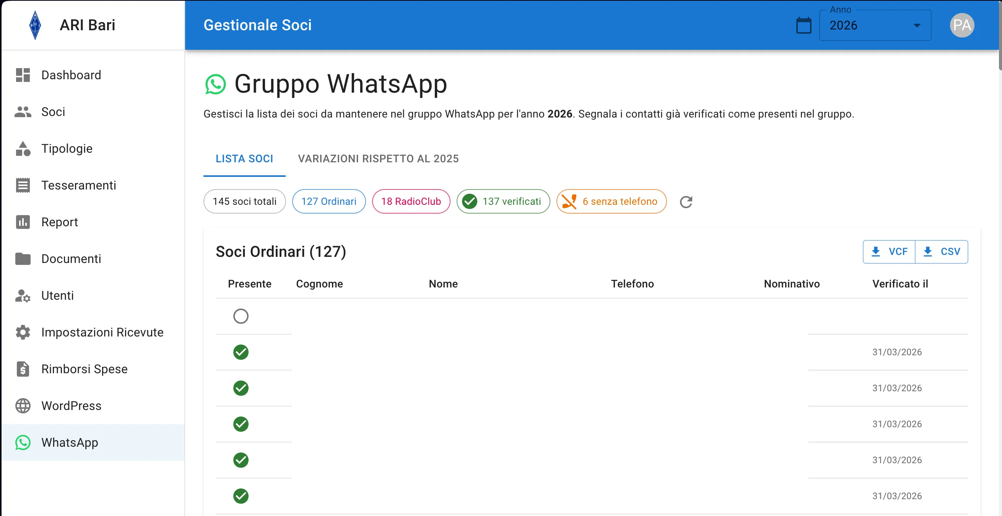Open Tipologie in the sidebar
Viewport: 1002px width, 516px height.
[93, 149]
